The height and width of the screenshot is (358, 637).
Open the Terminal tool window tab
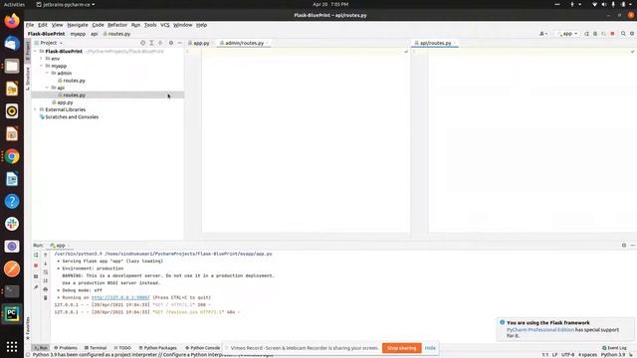(96, 348)
